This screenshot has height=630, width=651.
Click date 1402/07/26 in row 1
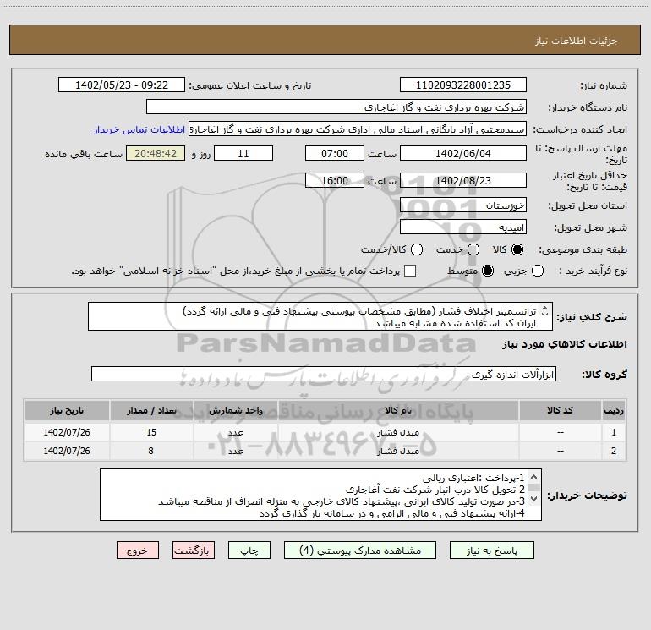[x=67, y=432]
